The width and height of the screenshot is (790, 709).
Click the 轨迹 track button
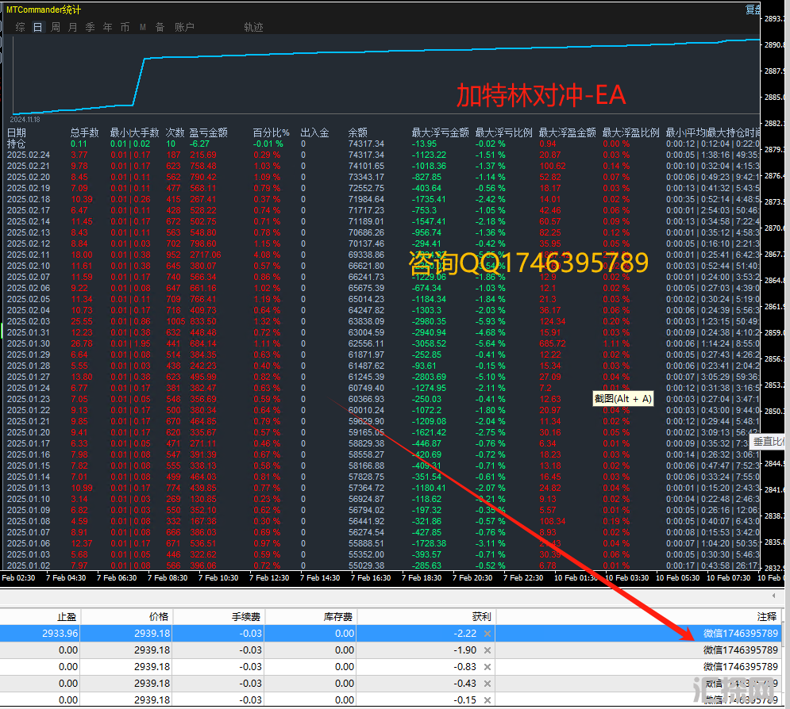pos(253,27)
